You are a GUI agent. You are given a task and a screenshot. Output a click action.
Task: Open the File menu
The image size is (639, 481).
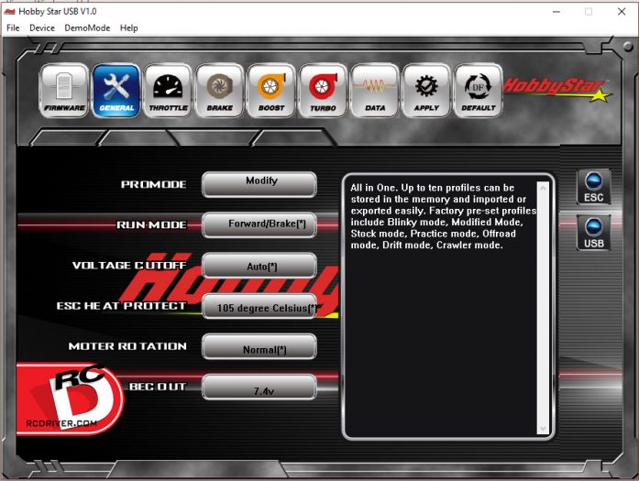tap(13, 27)
